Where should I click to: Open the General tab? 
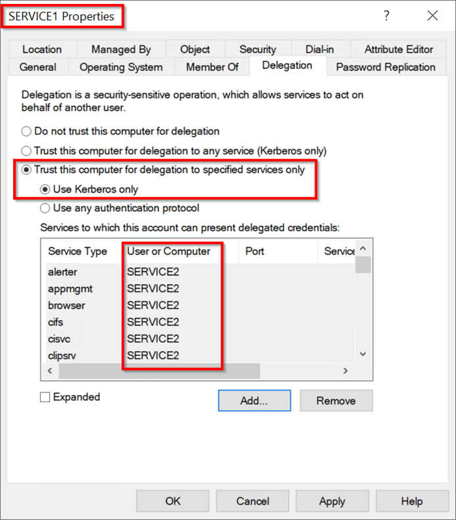click(x=38, y=67)
